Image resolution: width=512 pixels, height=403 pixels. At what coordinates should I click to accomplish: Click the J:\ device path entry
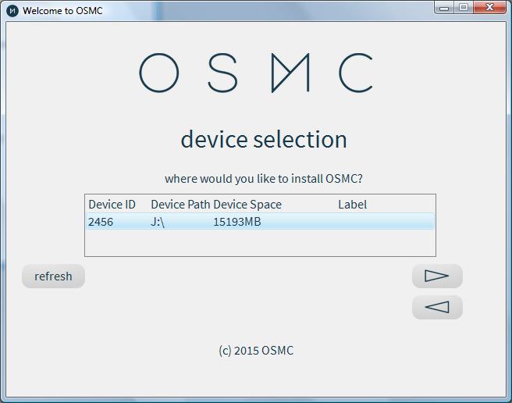[158, 222]
